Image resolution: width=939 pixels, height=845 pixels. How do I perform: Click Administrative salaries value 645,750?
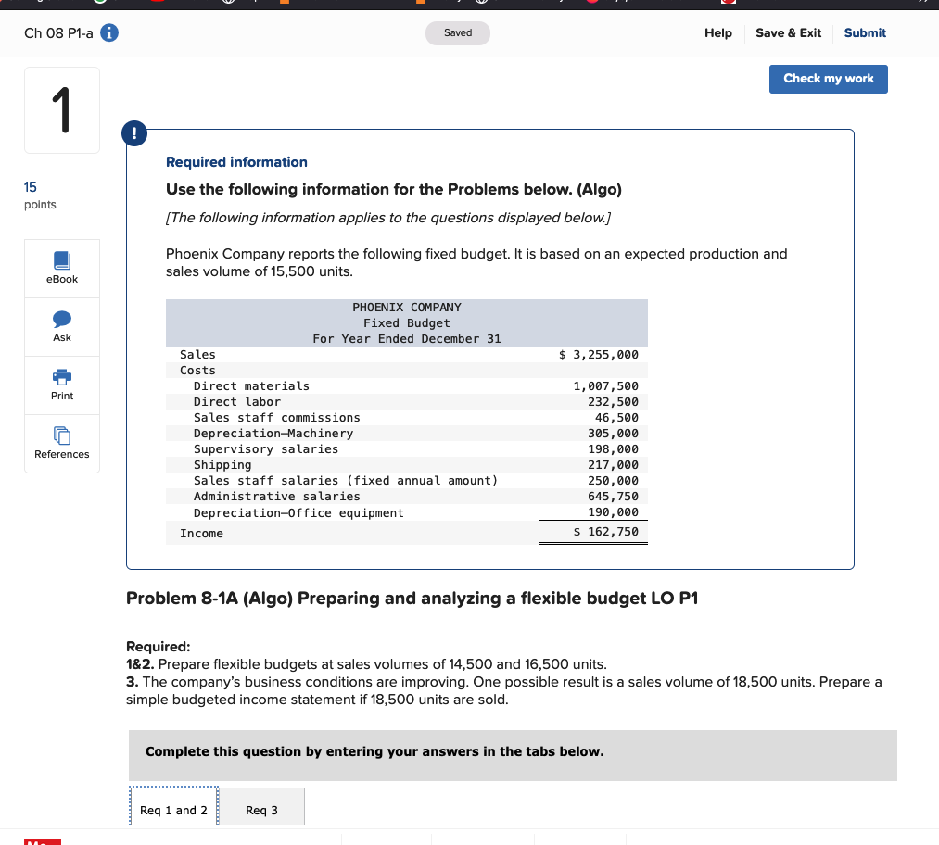click(x=613, y=496)
